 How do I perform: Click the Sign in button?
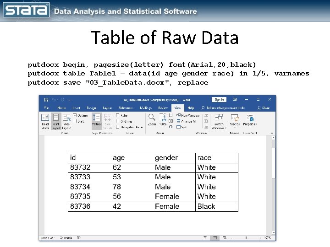click(219, 99)
